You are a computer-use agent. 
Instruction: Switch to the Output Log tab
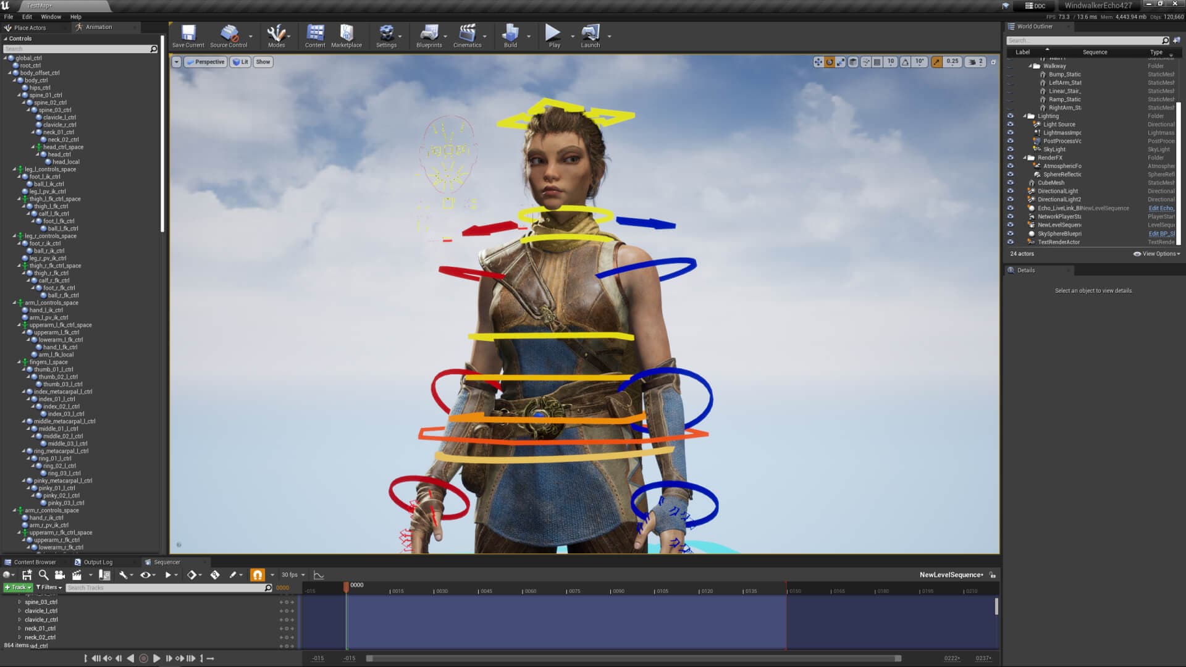(x=99, y=562)
